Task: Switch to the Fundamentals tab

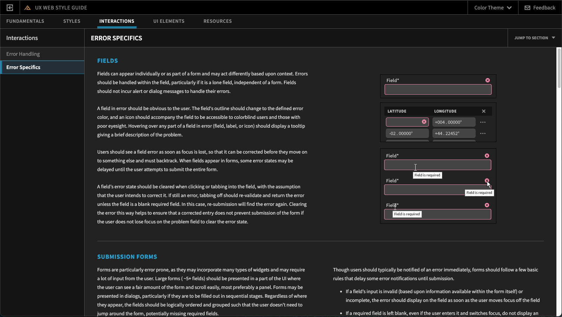Action: pyautogui.click(x=25, y=21)
